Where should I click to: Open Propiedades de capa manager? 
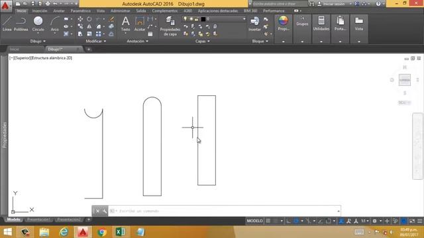click(x=170, y=26)
